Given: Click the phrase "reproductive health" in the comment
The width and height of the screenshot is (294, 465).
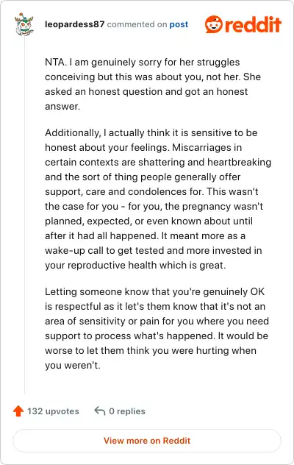Looking at the screenshot, I should click(112, 266).
